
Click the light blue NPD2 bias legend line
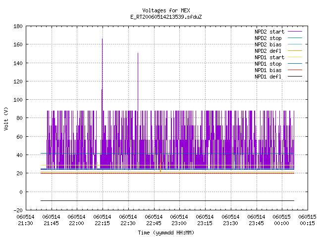tap(295, 44)
